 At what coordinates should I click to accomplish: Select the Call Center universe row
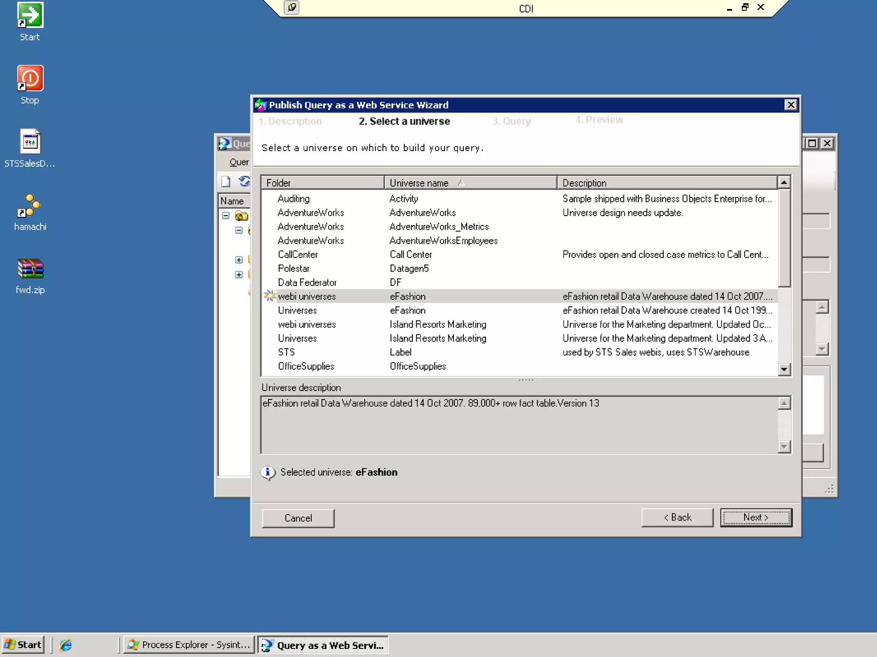click(519, 255)
